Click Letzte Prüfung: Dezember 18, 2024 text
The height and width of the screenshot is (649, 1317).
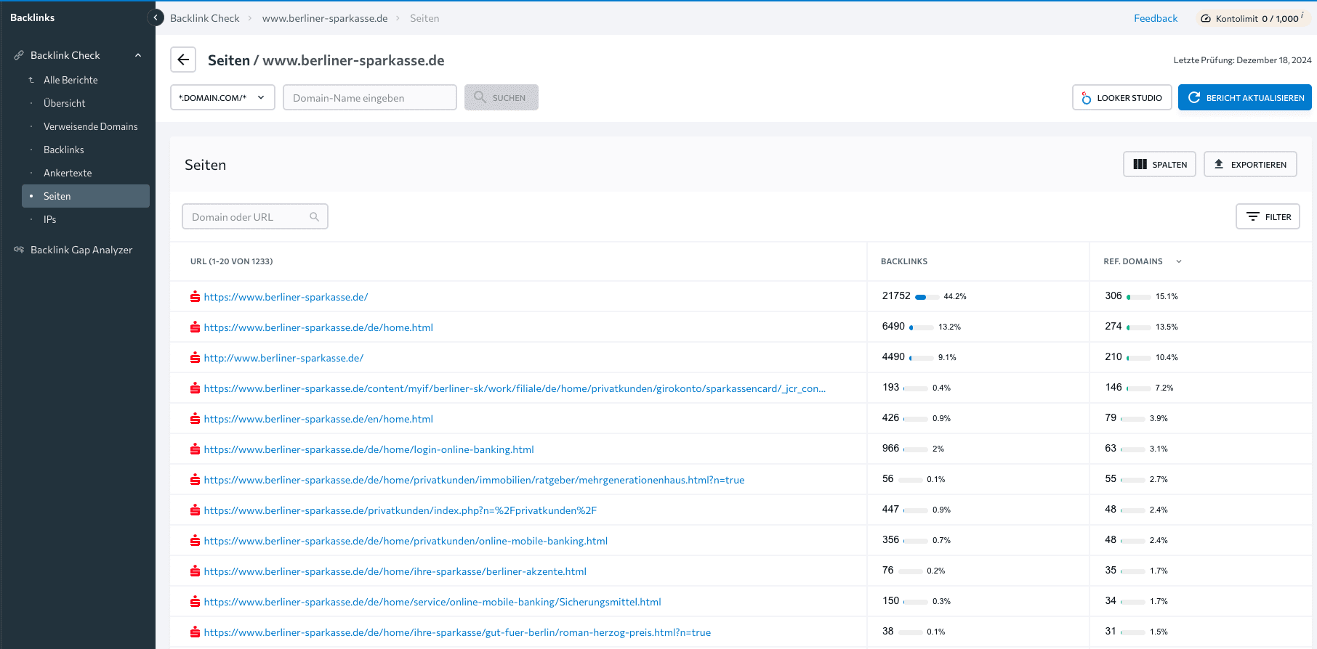pos(1242,60)
